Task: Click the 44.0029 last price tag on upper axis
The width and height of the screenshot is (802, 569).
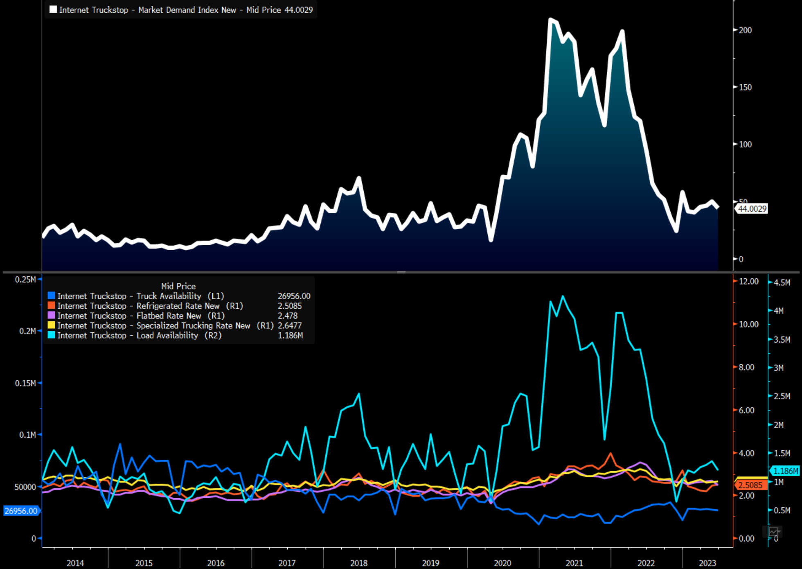Action: (x=752, y=209)
